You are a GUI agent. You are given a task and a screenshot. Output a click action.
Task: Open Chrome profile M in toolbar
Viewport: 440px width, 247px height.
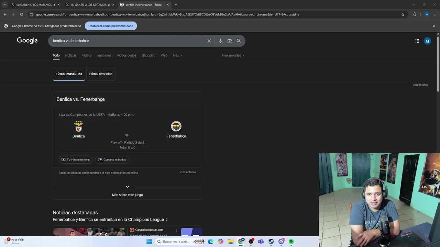[427, 14]
